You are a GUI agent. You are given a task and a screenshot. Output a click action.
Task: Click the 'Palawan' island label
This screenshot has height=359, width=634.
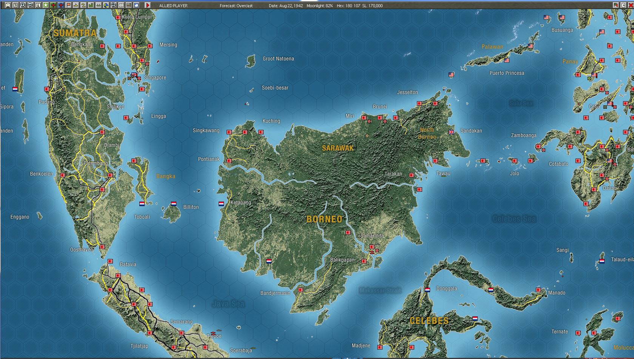click(x=492, y=47)
